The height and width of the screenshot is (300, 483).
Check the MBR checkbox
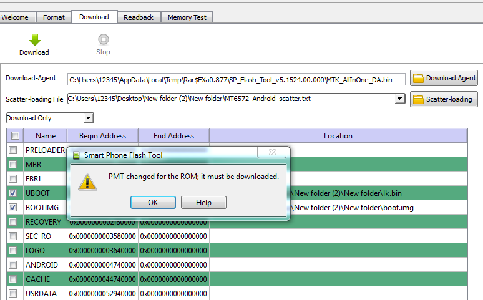coord(12,164)
